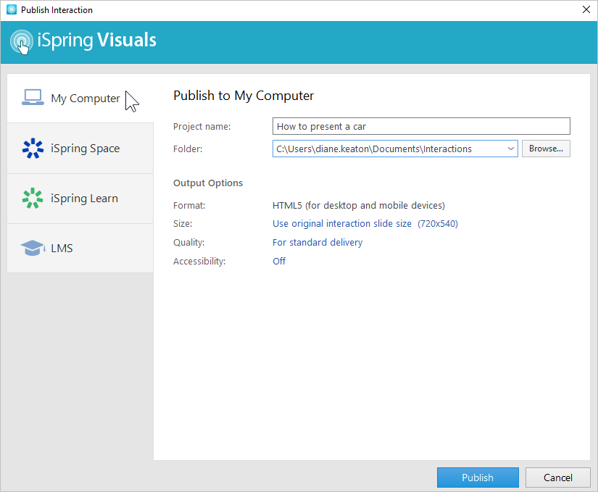
Task: Click the laptop icon for My Computer
Action: (x=33, y=98)
